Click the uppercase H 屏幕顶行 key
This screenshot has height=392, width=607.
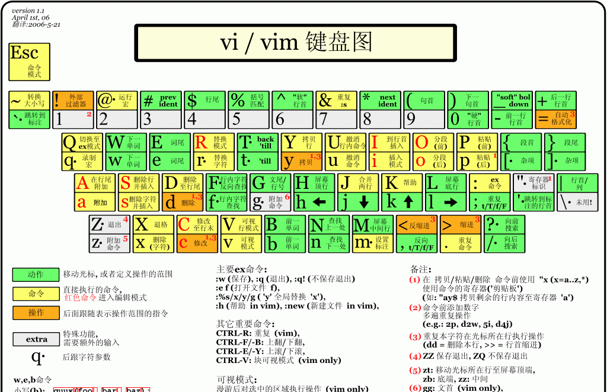314,183
